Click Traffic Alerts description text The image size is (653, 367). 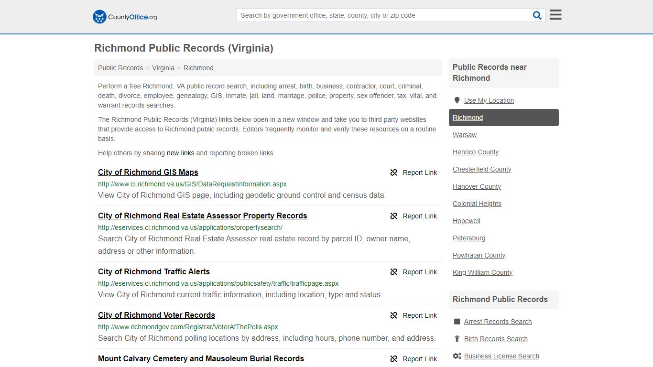pos(240,295)
